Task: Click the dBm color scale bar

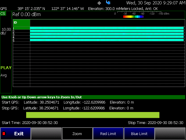Action: point(133,17)
